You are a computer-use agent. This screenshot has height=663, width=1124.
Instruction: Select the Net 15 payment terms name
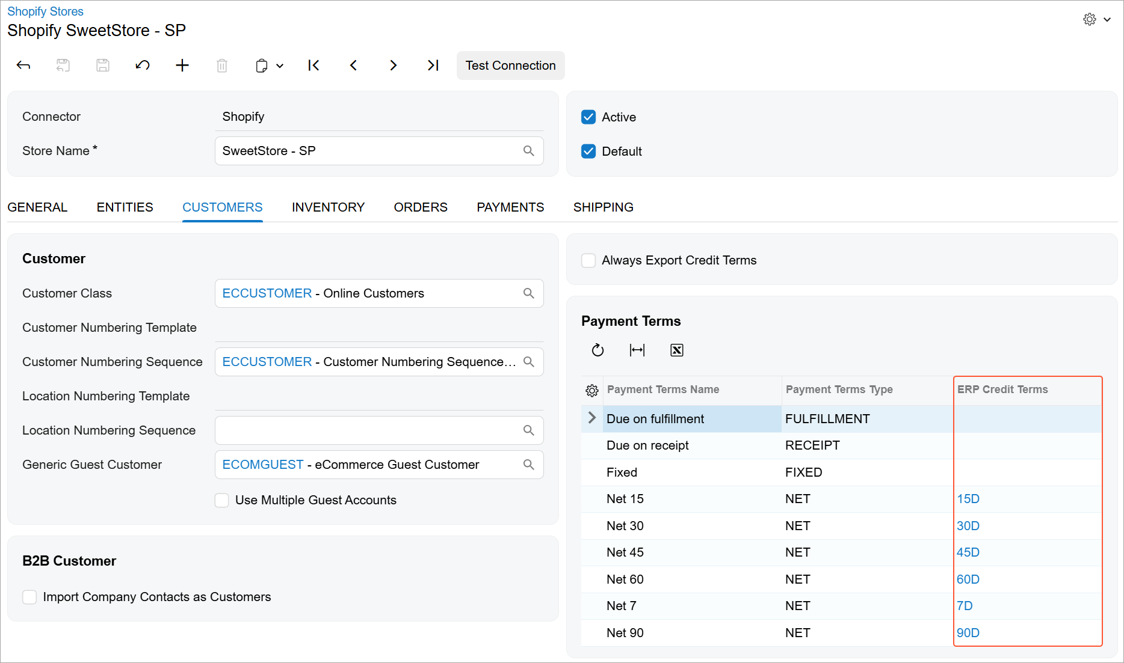point(625,499)
